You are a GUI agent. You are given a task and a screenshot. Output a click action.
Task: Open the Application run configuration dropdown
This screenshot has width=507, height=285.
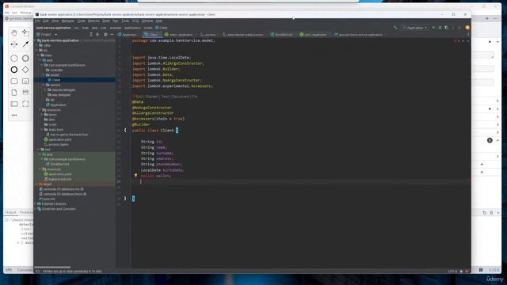[415, 28]
